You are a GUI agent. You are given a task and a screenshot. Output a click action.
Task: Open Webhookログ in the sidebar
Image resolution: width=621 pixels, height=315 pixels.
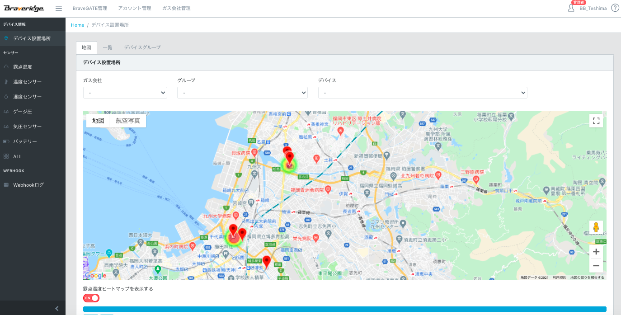click(x=33, y=185)
